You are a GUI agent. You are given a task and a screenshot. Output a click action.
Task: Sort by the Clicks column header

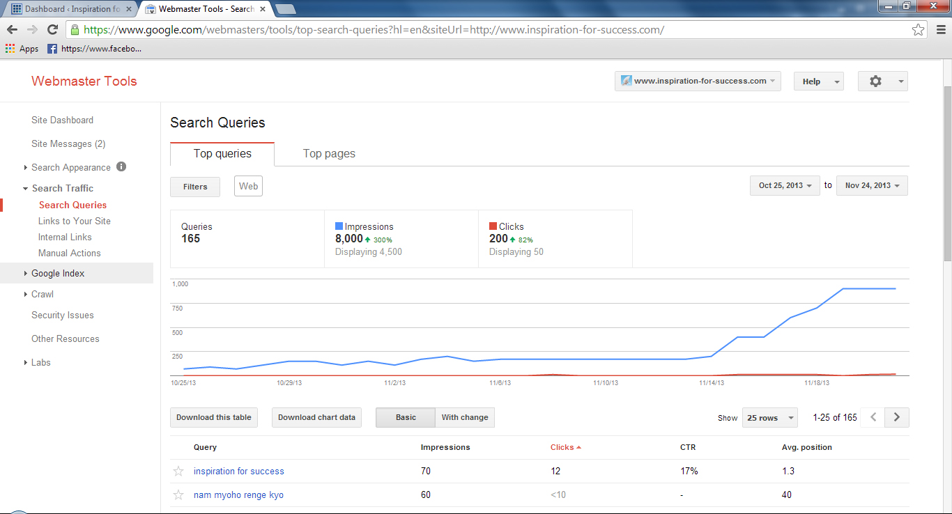[x=565, y=447]
